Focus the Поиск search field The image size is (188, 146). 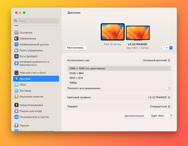coord(36,21)
